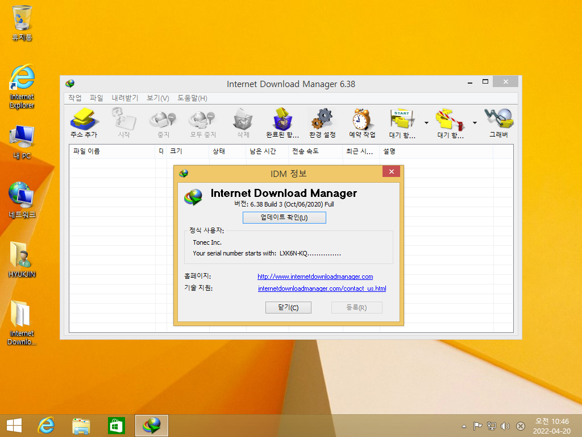The width and height of the screenshot is (582, 437).
Task: Click the 등록(R) button
Action: [356, 307]
